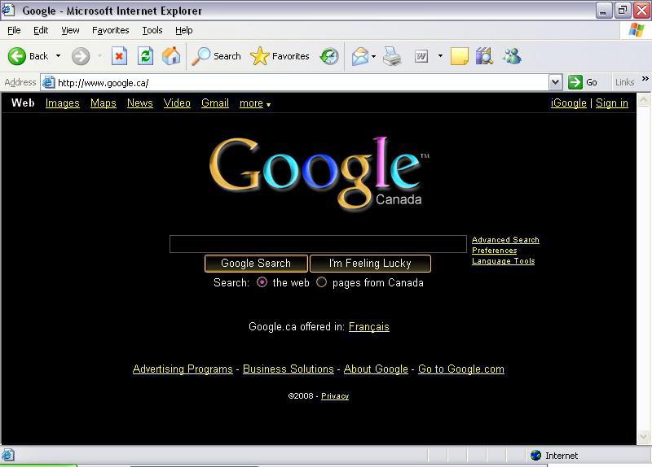Open the Favorites menu

(x=111, y=30)
